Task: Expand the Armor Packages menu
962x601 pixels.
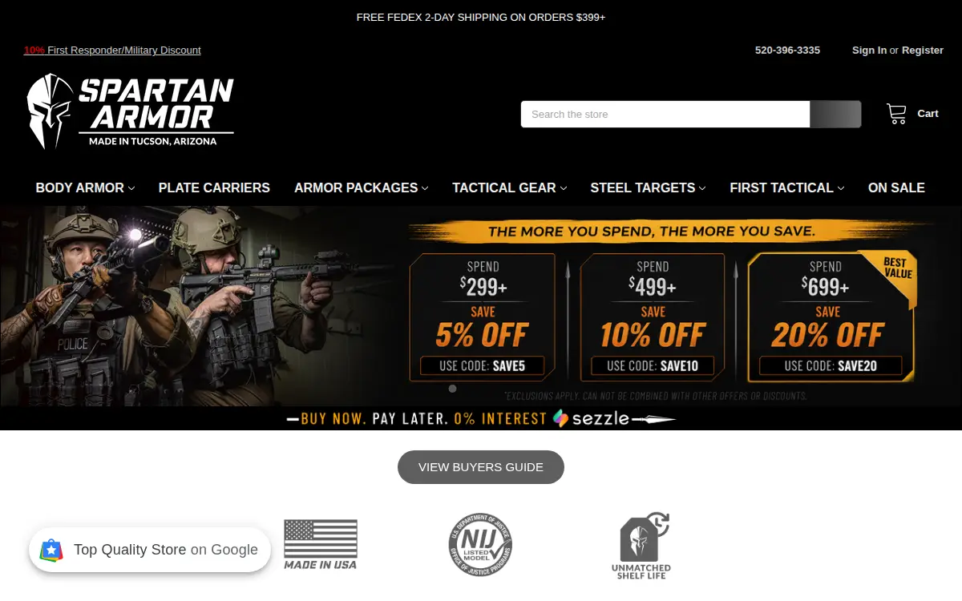Action: pyautogui.click(x=361, y=188)
